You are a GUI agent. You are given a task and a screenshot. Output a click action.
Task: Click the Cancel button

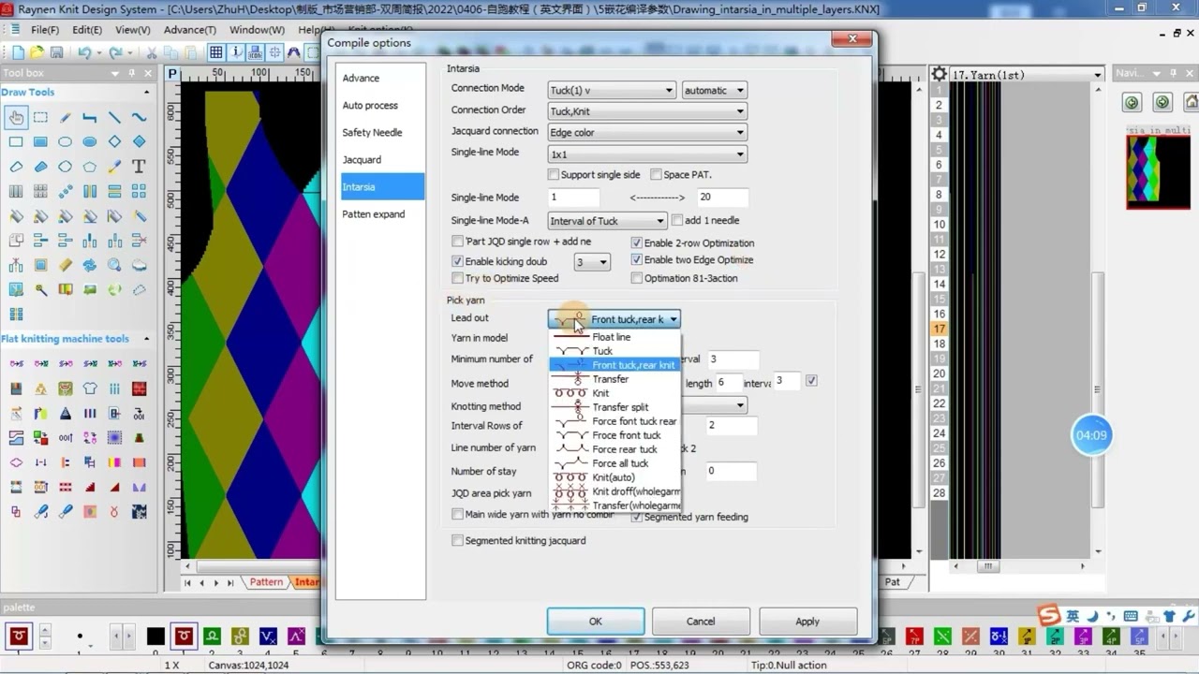point(701,621)
